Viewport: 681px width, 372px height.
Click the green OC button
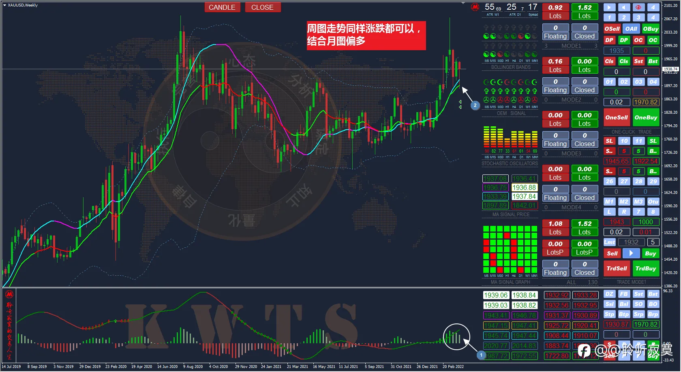(x=653, y=40)
